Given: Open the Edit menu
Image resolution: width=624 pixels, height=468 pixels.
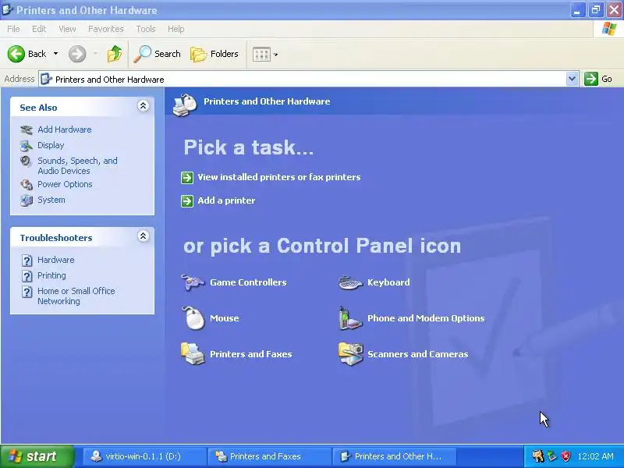Looking at the screenshot, I should [x=38, y=29].
